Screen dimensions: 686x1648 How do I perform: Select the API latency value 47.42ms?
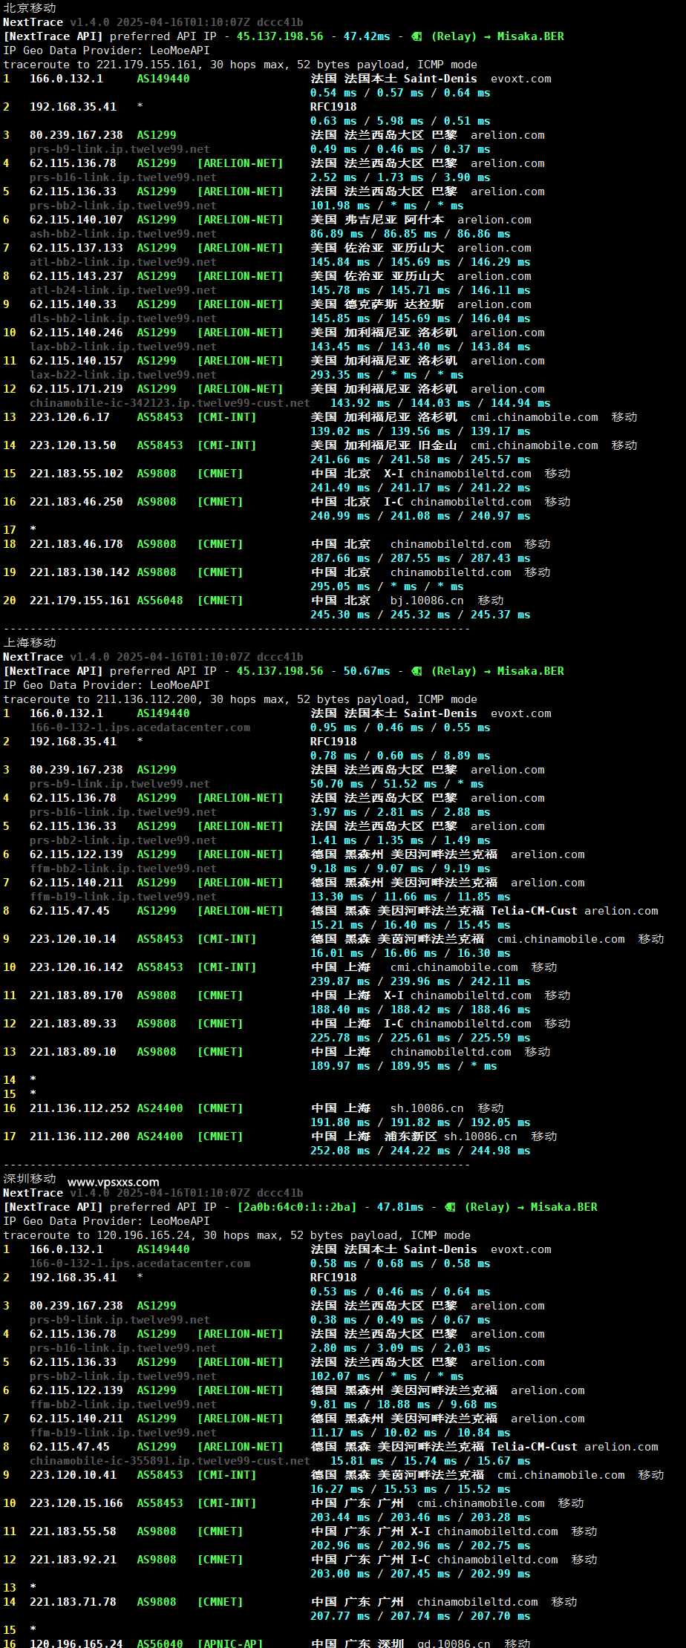[x=367, y=36]
